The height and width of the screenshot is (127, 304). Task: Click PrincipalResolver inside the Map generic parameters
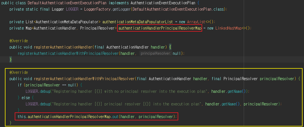(97, 28)
